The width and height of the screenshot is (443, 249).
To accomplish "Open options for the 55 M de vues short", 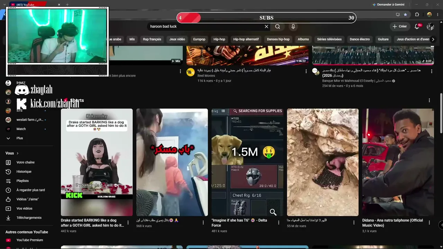I will tap(354, 223).
